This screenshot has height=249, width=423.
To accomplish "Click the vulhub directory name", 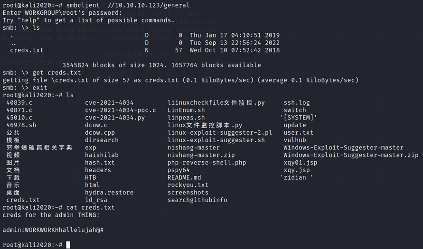I will click(295, 140).
